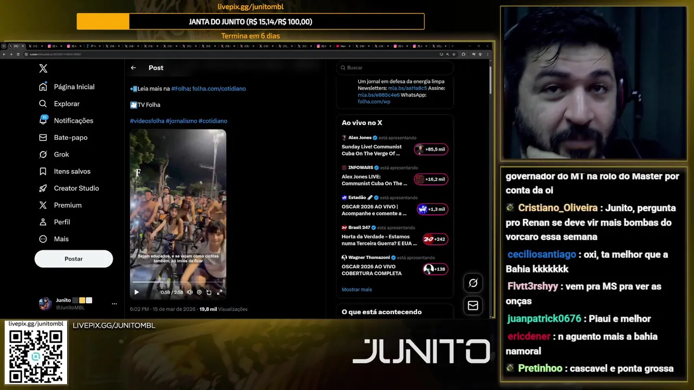This screenshot has height=390, width=694.
Task: Open INFOWARS Alex Jones LIVE broadcast
Action: click(374, 180)
